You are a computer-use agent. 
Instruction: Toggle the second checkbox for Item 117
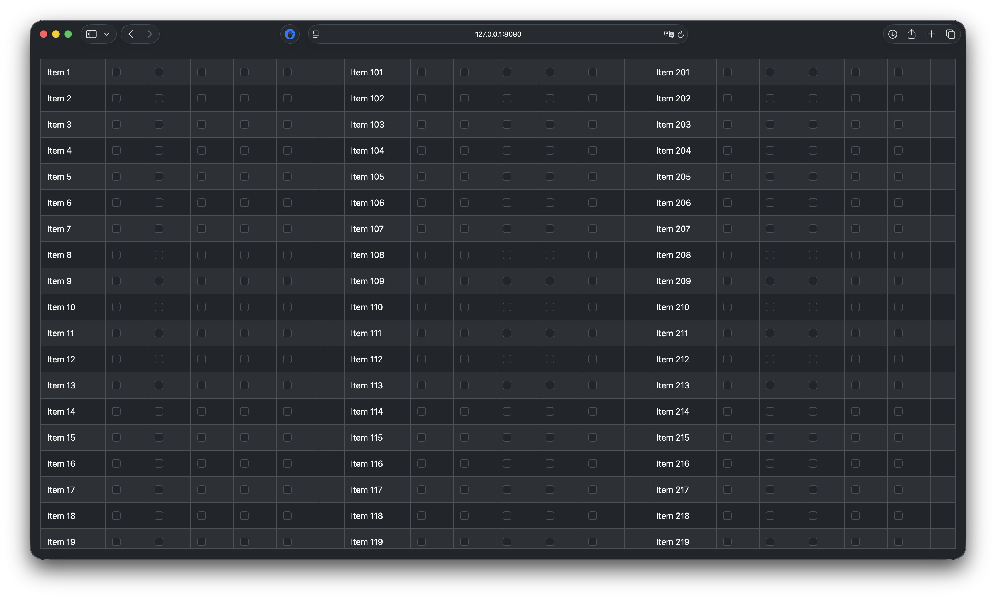point(464,490)
